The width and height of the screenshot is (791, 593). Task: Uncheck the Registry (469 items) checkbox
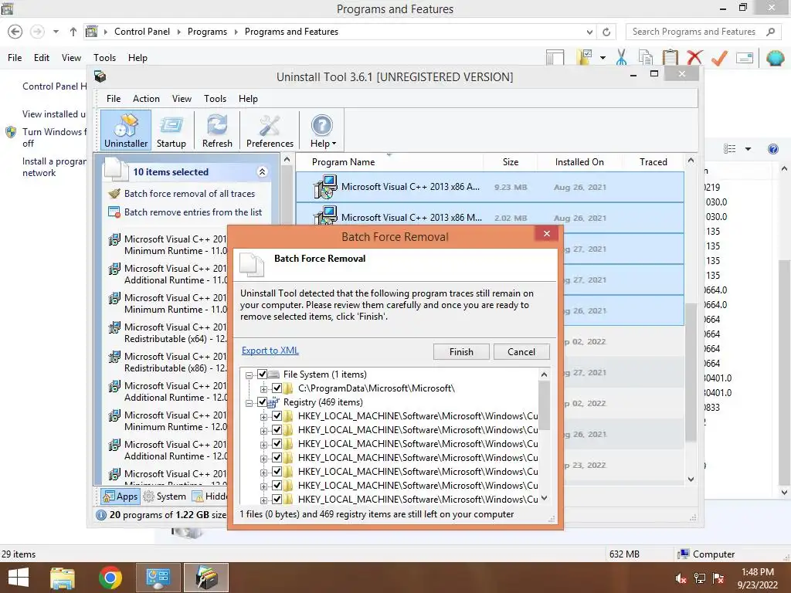(263, 402)
